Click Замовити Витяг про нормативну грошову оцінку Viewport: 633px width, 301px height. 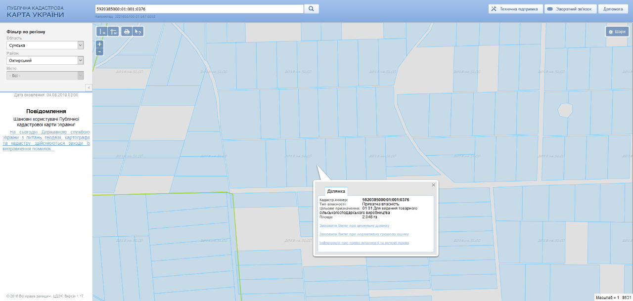364,234
